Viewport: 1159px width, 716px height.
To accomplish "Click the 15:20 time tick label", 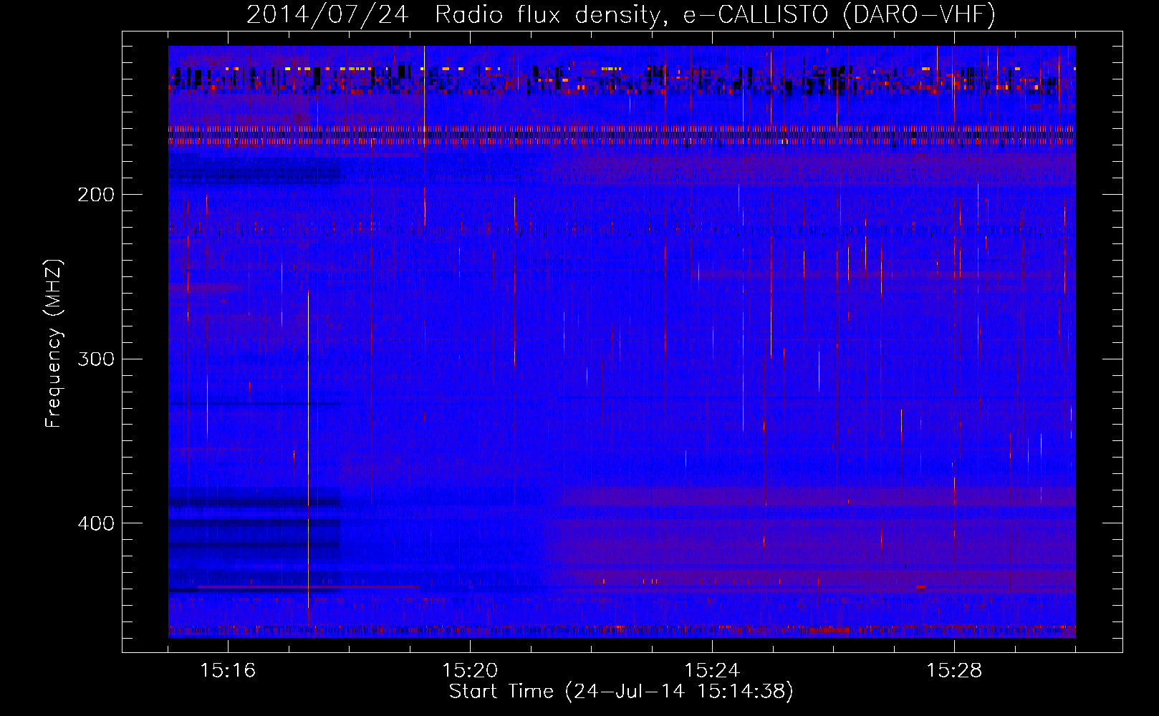I will pos(470,670).
